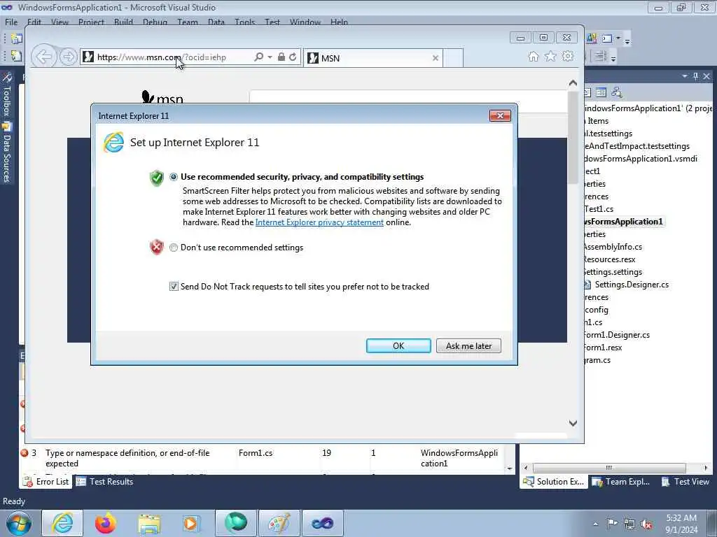Screen dimensions: 717x537
Task: Open Windows Start menu
Action: [x=18, y=523]
